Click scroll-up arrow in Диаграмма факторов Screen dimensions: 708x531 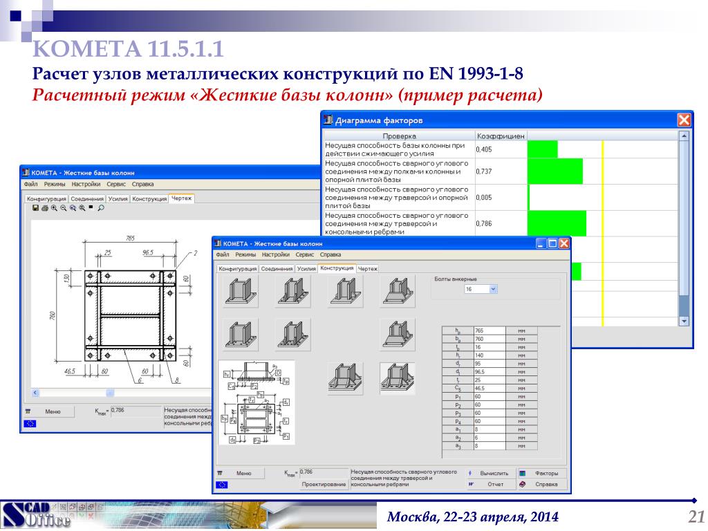684,136
